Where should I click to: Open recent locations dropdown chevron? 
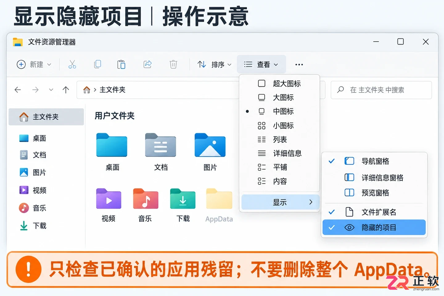tap(51, 90)
